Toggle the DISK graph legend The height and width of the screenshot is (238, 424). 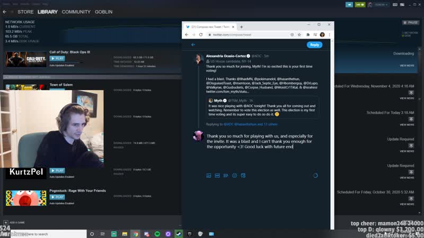[x=407, y=35]
